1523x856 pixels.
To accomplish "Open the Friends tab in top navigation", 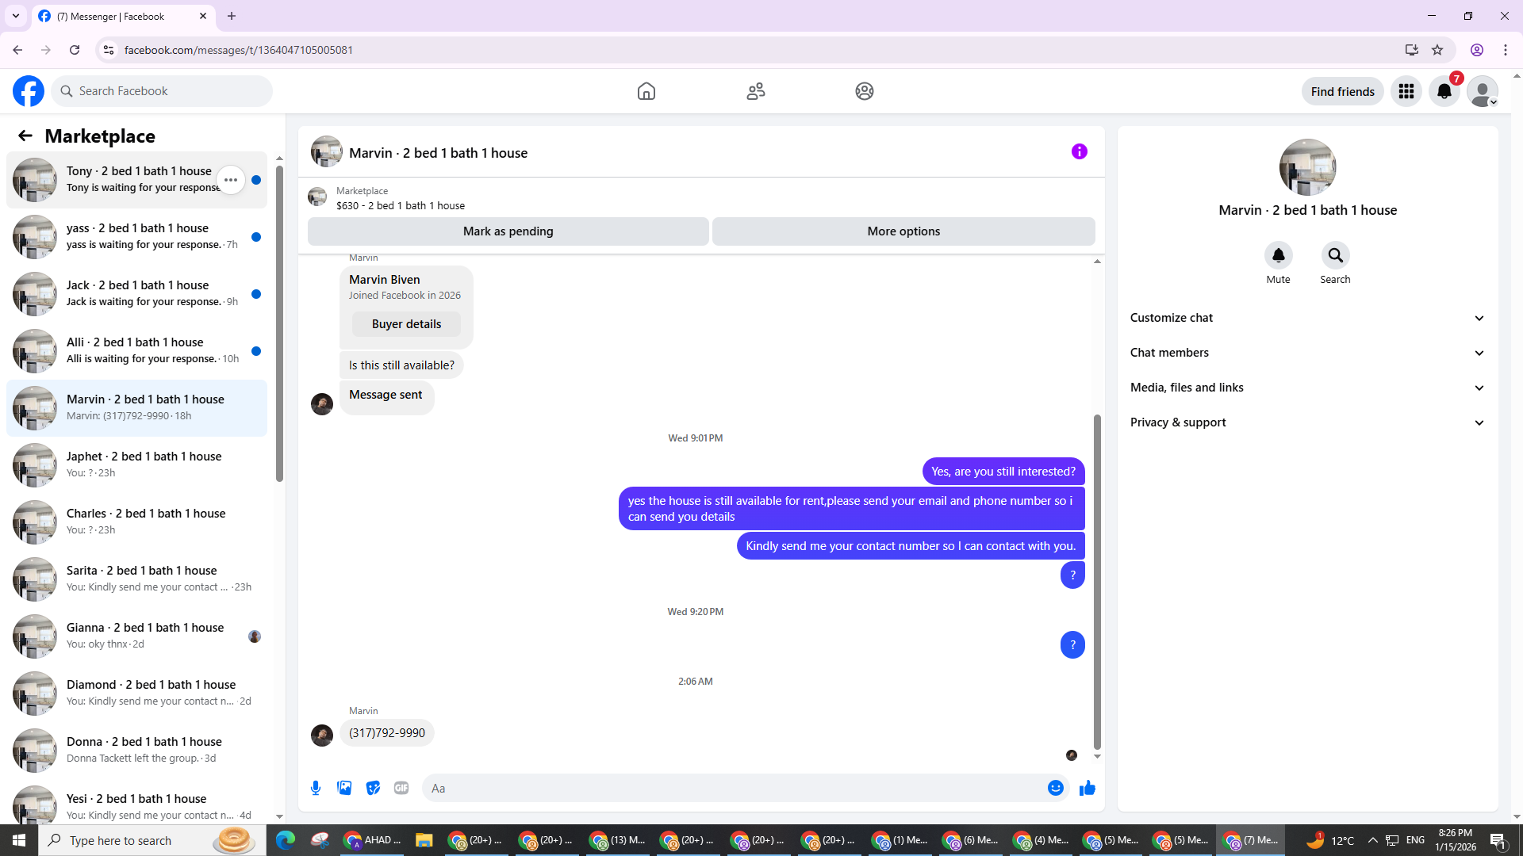I will pyautogui.click(x=755, y=91).
